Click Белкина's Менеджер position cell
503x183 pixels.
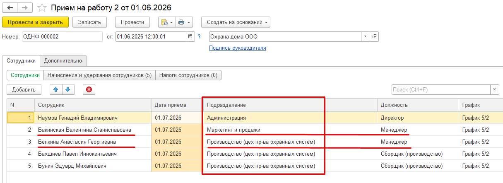pos(418,142)
